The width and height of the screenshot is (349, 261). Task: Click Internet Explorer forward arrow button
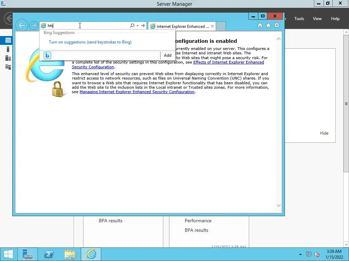tap(34, 25)
